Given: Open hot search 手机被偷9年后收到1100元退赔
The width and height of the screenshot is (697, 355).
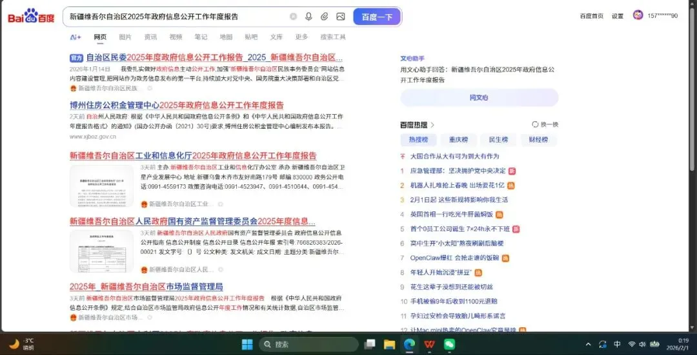Looking at the screenshot, I should [x=454, y=302].
